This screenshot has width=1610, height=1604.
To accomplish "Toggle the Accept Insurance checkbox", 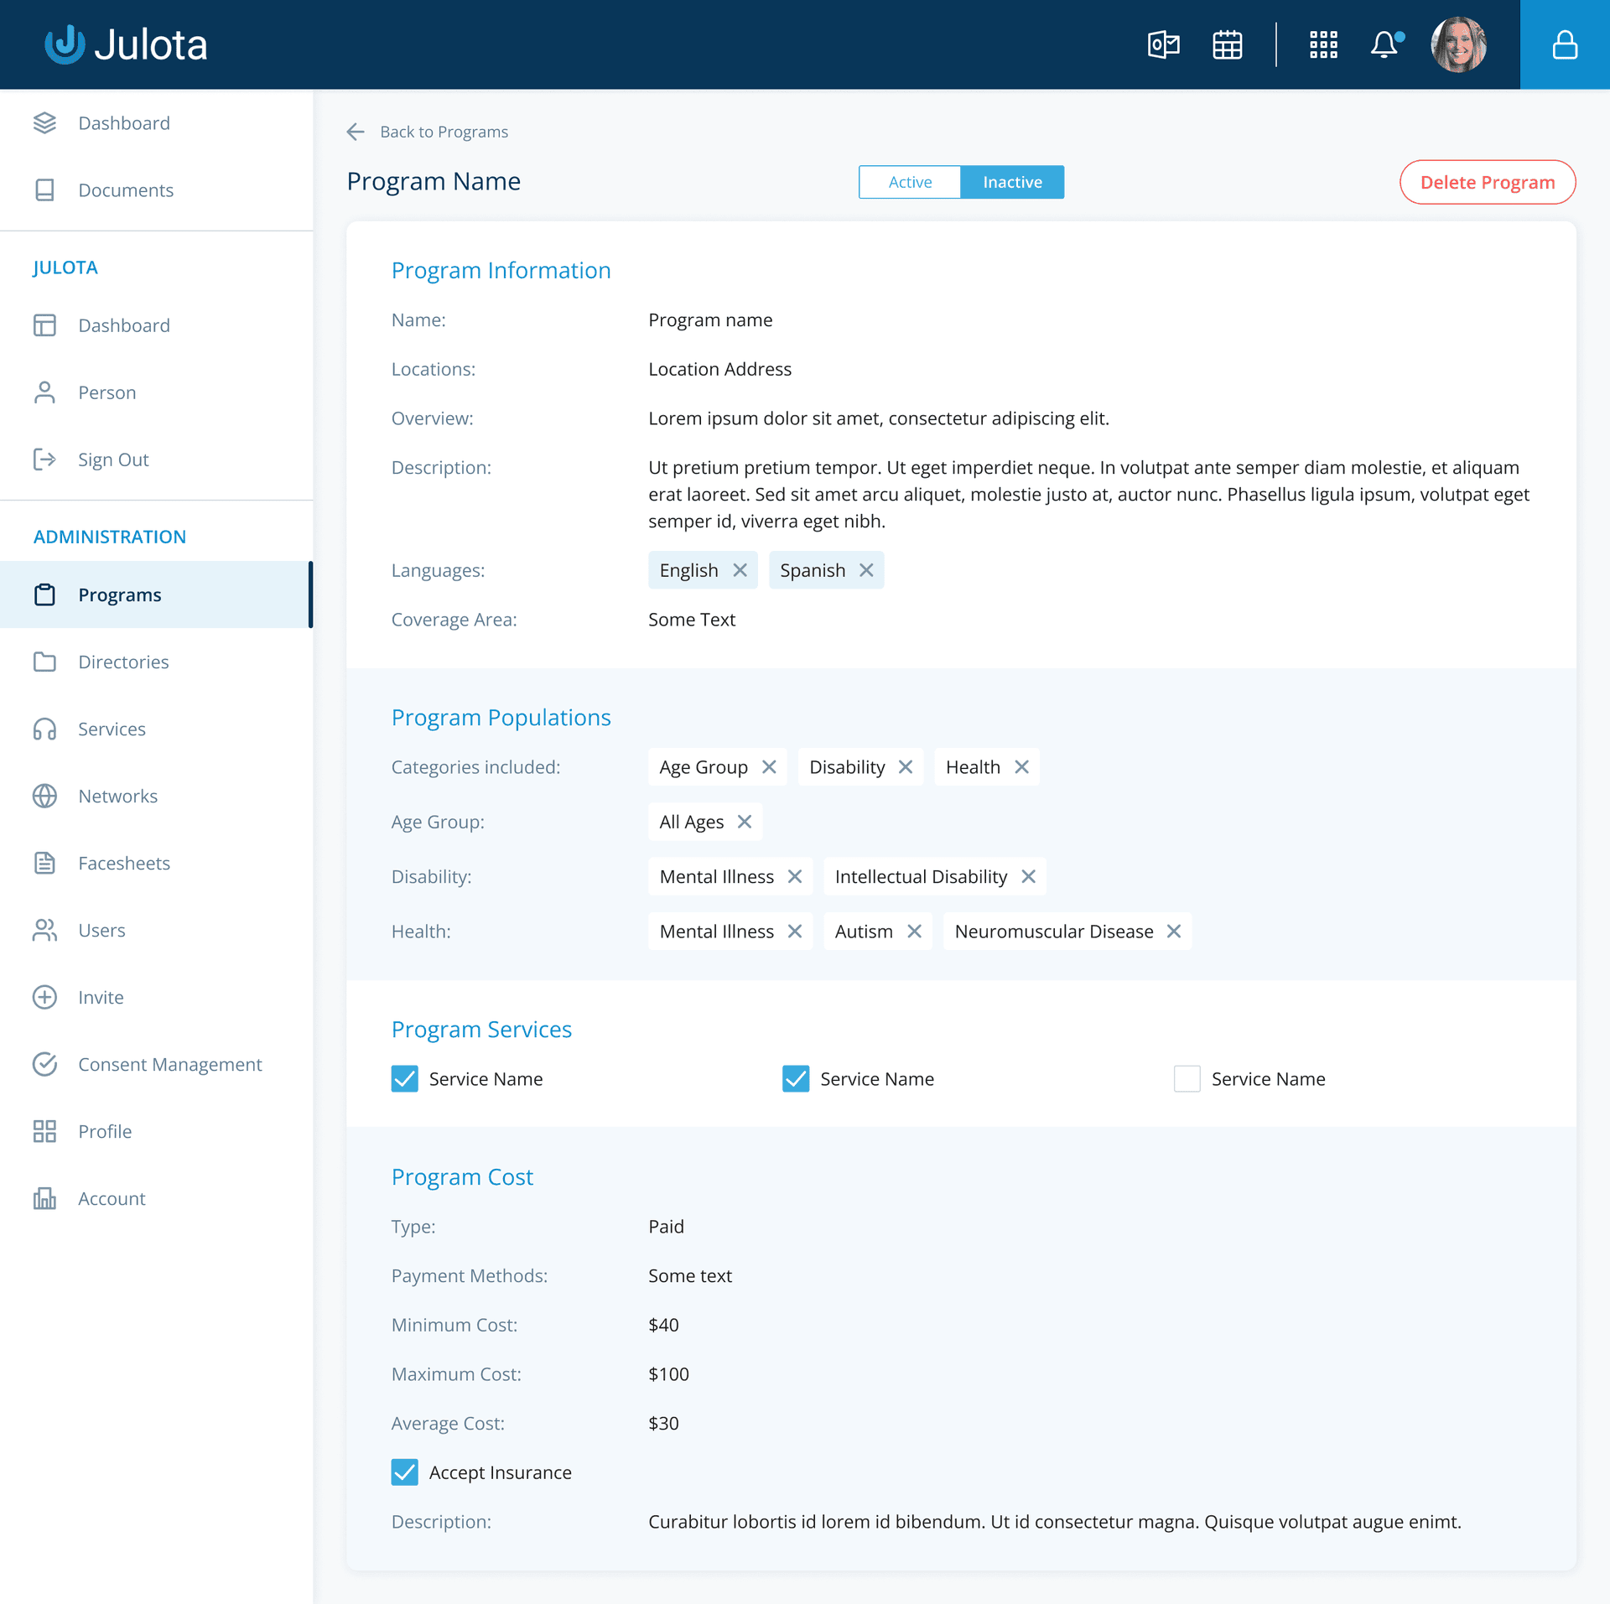I will pos(405,1472).
